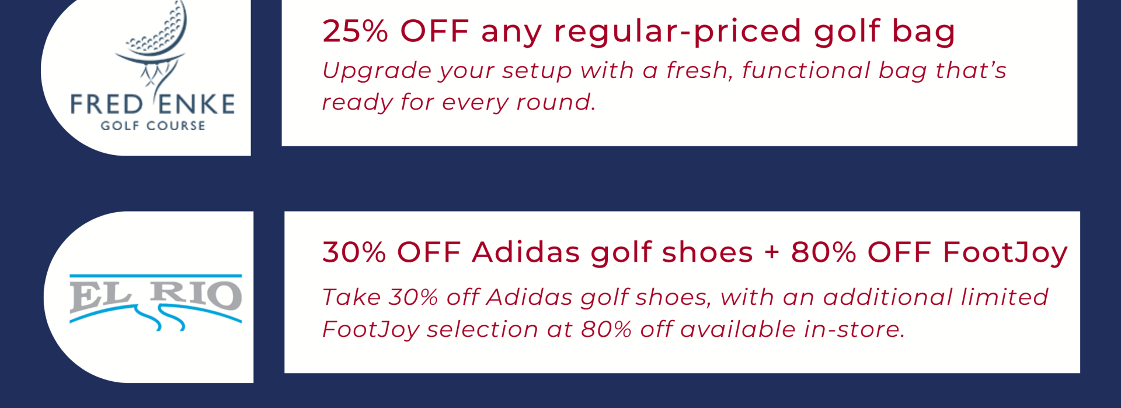
Task: Click the blue line above El Rio lettering
Action: (156, 276)
